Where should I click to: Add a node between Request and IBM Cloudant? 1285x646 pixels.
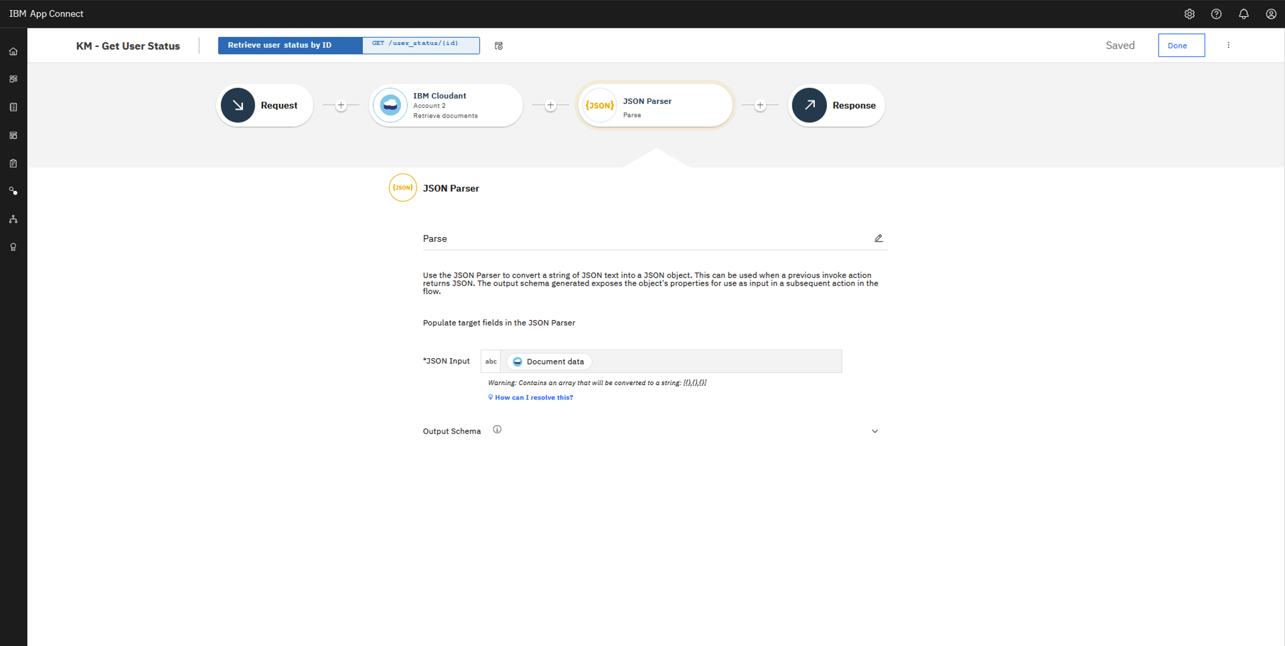click(341, 105)
